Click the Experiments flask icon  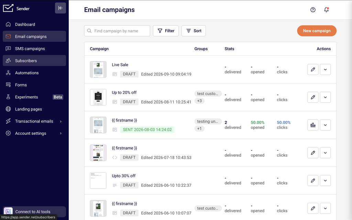pyautogui.click(x=8, y=97)
